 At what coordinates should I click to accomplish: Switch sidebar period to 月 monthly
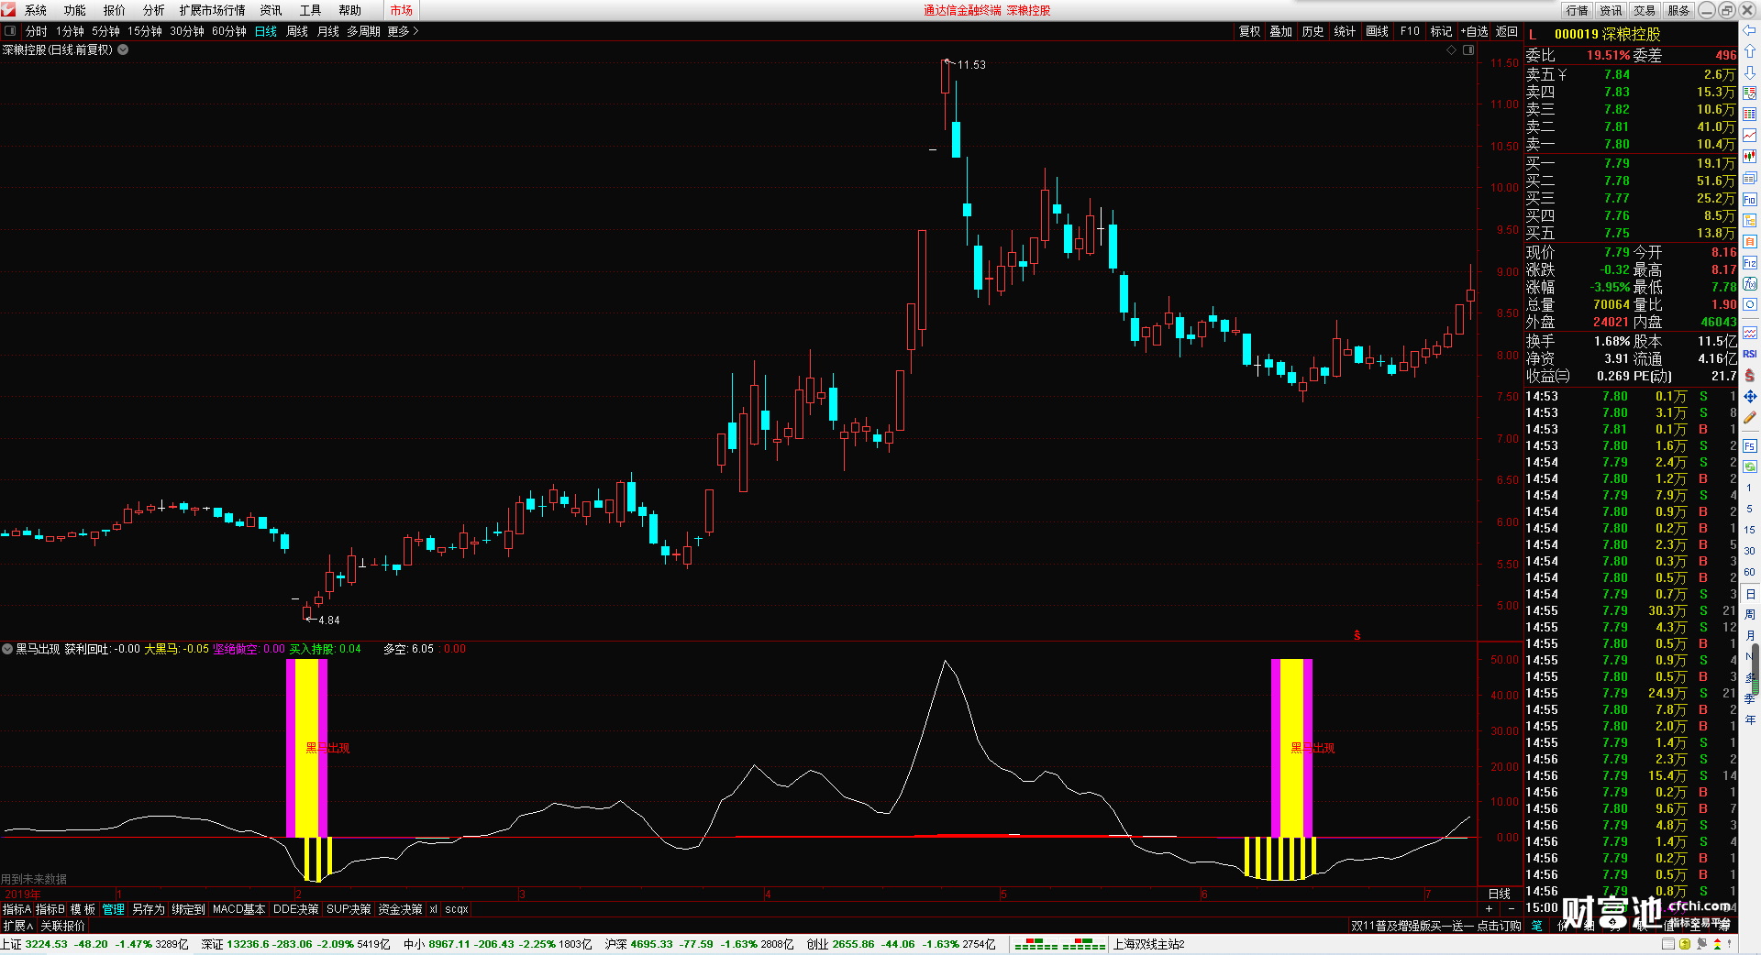pyautogui.click(x=1750, y=636)
